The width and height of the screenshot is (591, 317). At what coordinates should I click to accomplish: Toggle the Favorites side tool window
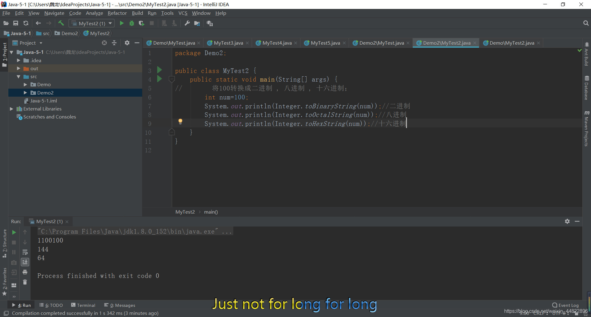[x=5, y=282]
